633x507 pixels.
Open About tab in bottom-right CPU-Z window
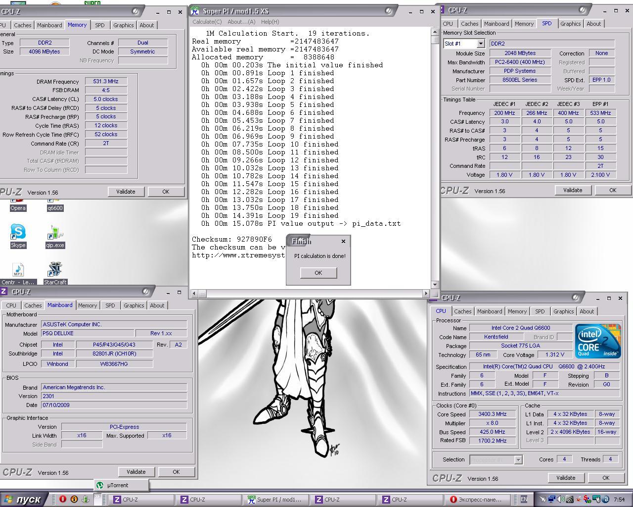(x=587, y=311)
